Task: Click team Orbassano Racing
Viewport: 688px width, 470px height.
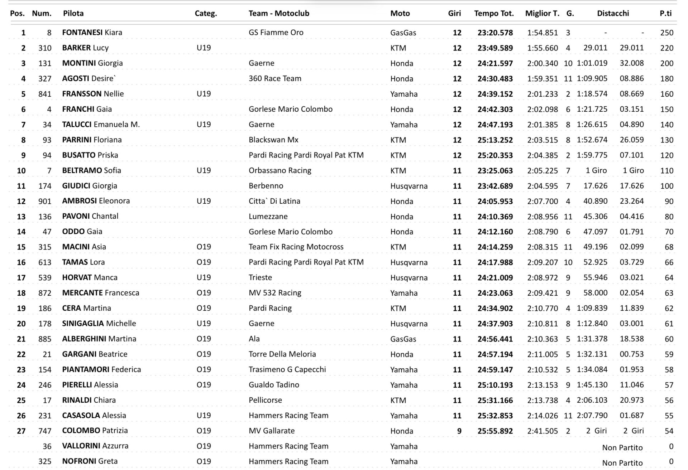Action: pos(280,171)
